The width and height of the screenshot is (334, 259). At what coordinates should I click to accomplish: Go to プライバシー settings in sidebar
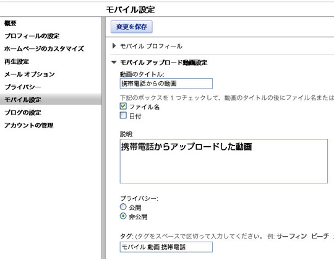click(x=23, y=87)
